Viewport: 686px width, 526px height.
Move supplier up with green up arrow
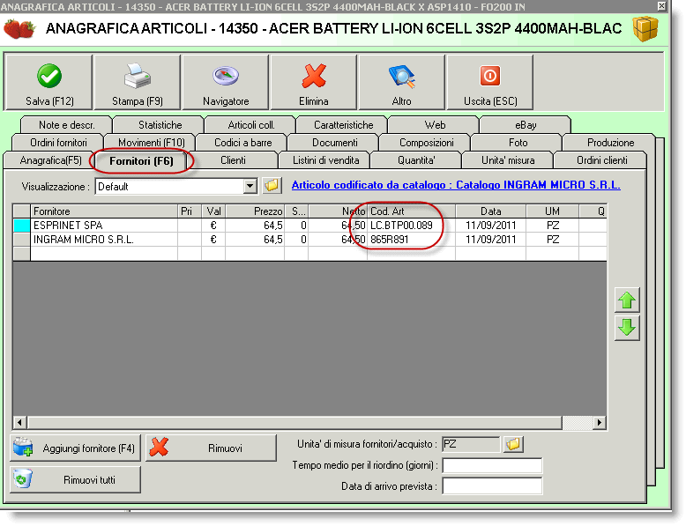pyautogui.click(x=627, y=300)
